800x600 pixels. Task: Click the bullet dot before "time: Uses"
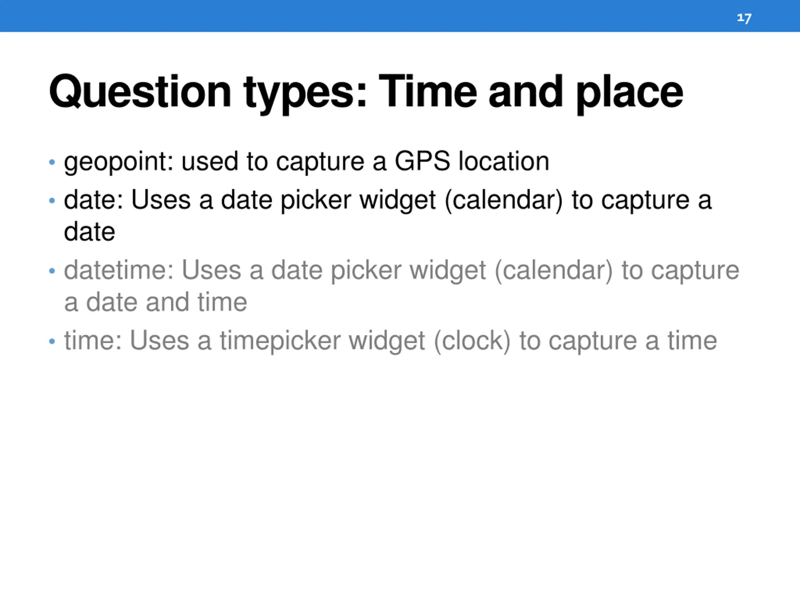tap(52, 341)
